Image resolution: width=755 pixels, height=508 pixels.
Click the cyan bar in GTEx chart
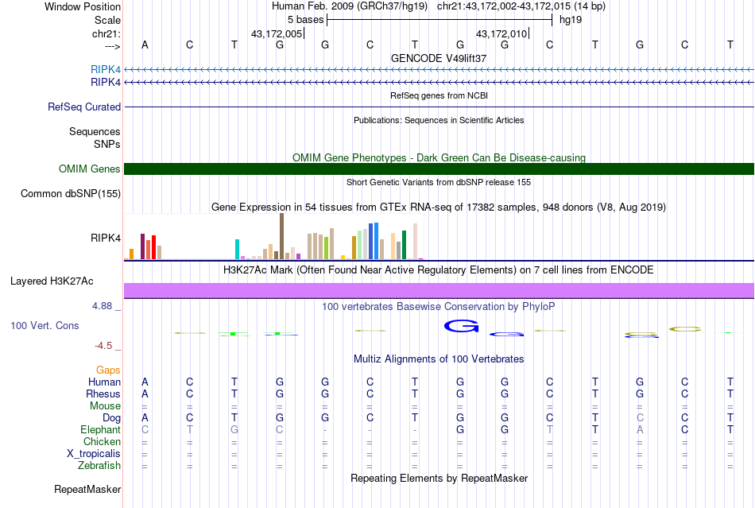point(237,250)
